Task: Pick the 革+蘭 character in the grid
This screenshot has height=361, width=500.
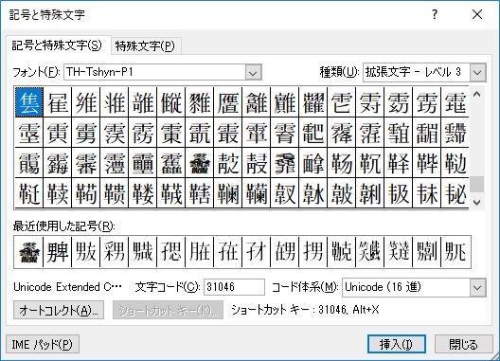Action: [x=257, y=193]
